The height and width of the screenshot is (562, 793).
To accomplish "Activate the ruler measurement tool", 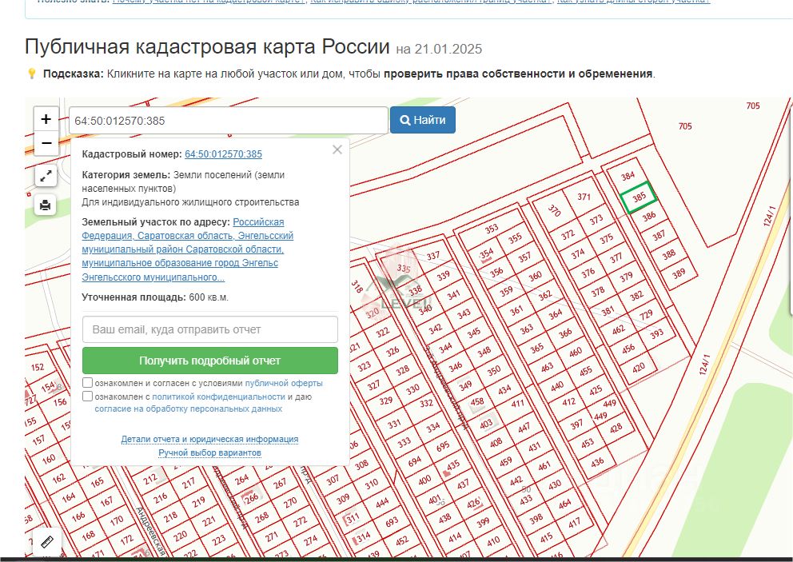I will point(47,542).
